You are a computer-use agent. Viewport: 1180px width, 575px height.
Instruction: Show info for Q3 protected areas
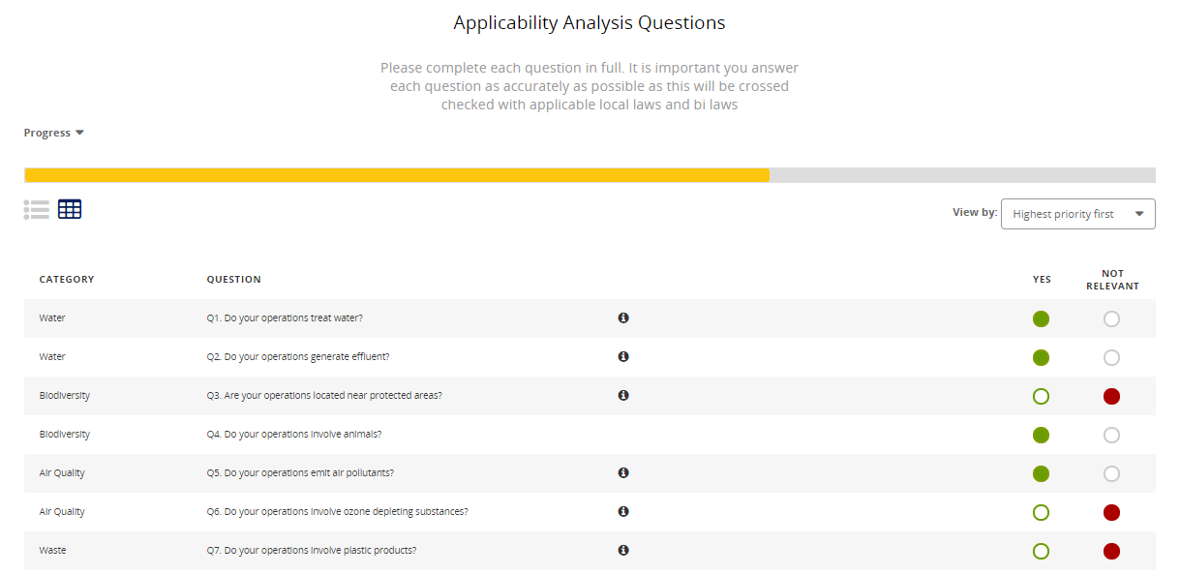623,395
